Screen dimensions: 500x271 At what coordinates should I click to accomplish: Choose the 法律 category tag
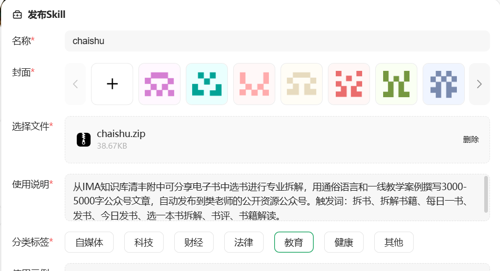[x=244, y=242]
